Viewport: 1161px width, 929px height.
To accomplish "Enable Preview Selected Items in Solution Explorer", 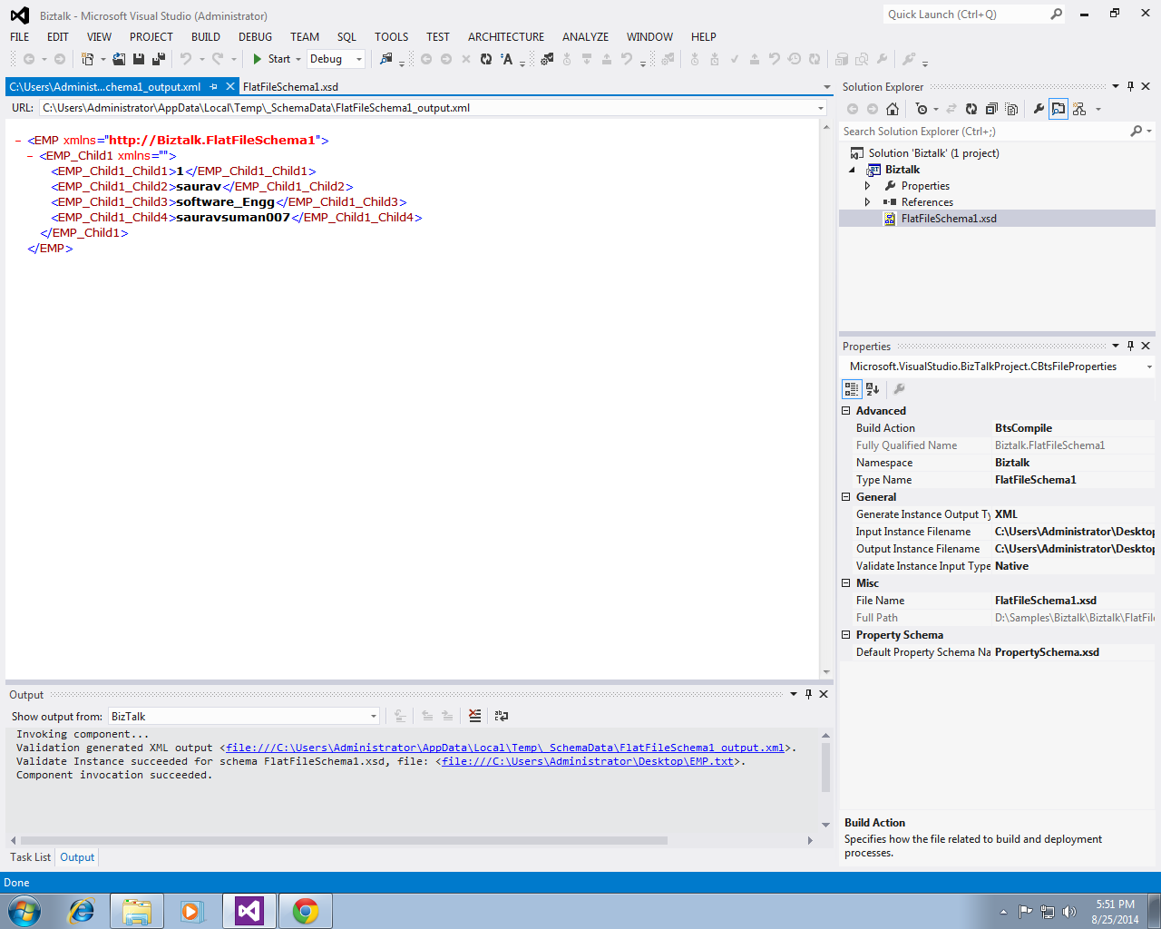I will pyautogui.click(x=1058, y=108).
